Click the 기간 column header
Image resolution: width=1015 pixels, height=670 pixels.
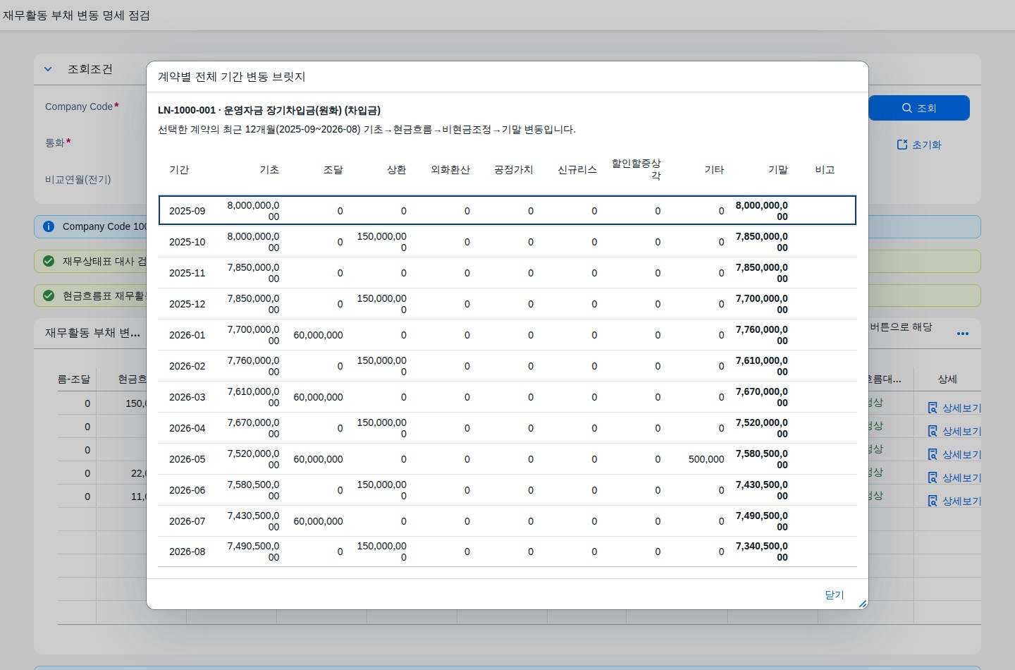coord(179,170)
